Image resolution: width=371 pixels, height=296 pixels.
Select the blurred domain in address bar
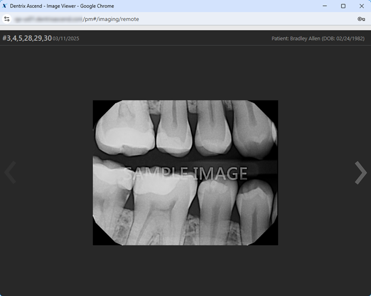coord(48,19)
